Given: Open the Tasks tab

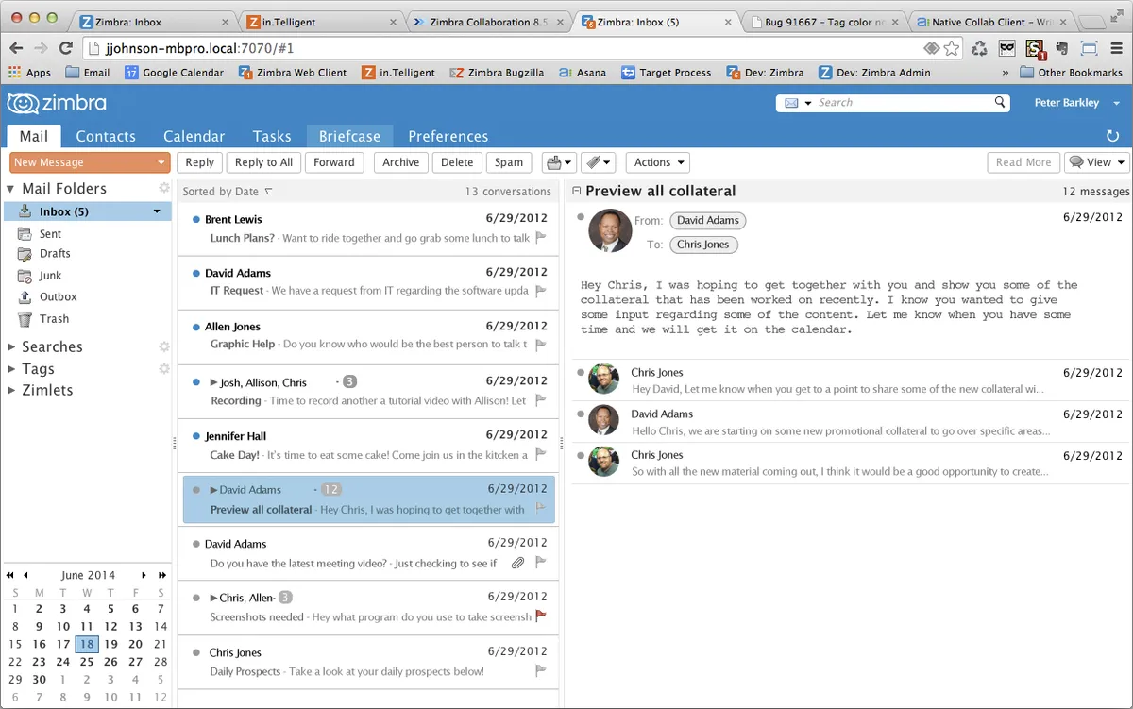Looking at the screenshot, I should coord(272,136).
